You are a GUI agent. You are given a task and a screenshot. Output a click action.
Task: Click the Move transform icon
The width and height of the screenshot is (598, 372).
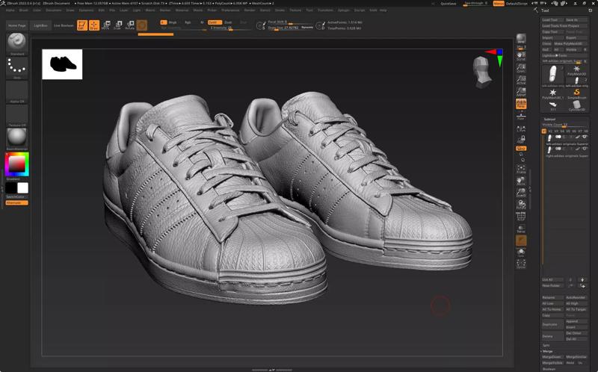point(105,25)
